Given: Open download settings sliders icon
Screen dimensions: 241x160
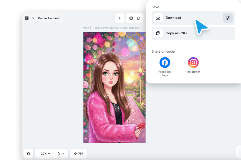Looking at the screenshot, I should click(x=228, y=18).
